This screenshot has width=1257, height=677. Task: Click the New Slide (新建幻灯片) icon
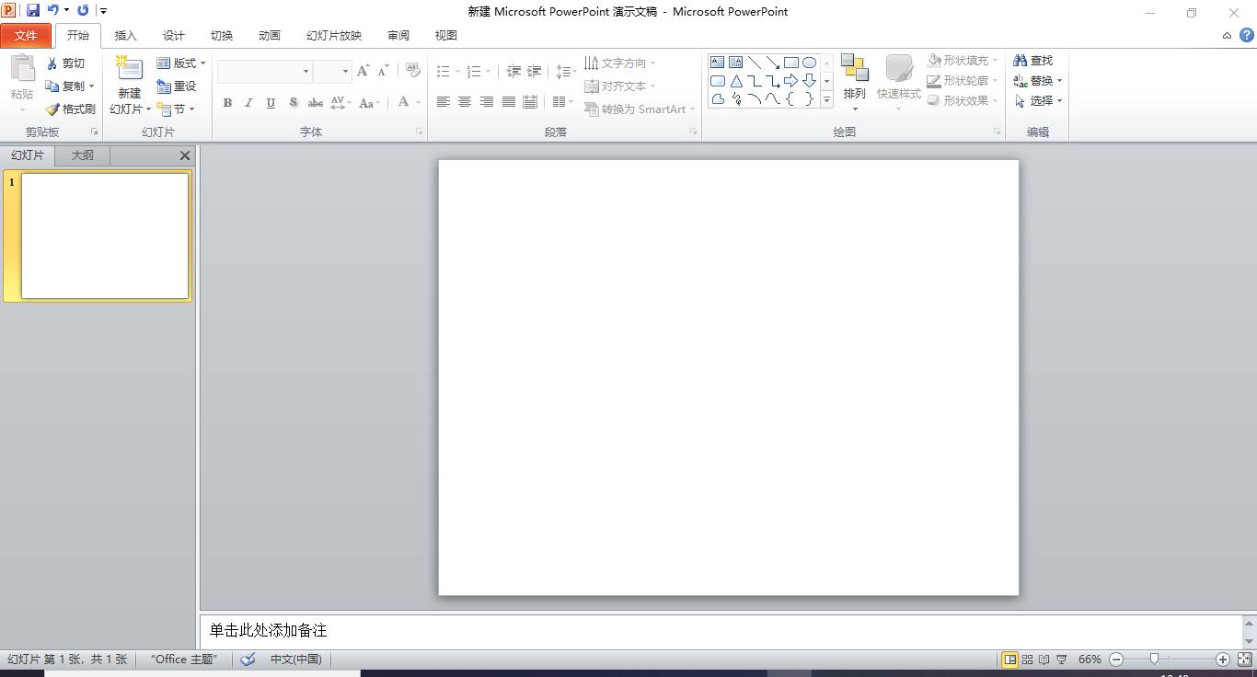coord(129,70)
